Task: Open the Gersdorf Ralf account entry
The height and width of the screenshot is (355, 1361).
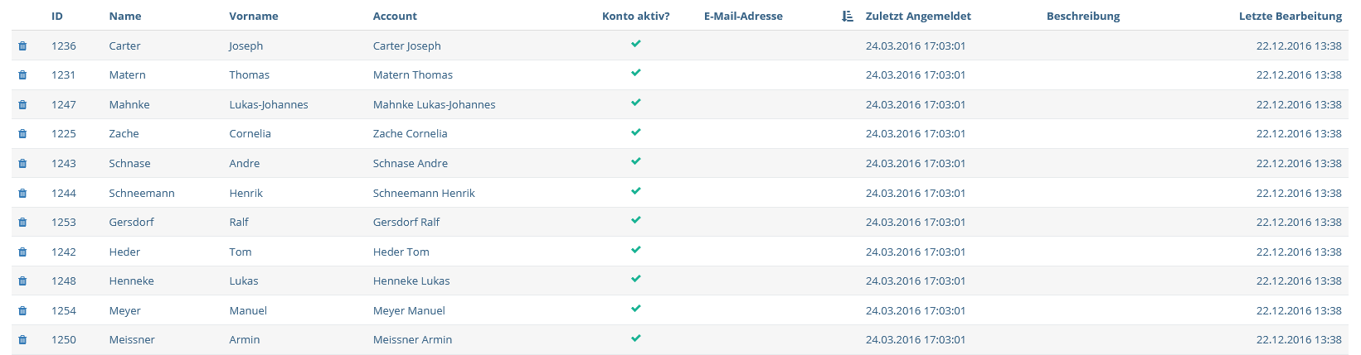Action: coord(406,222)
